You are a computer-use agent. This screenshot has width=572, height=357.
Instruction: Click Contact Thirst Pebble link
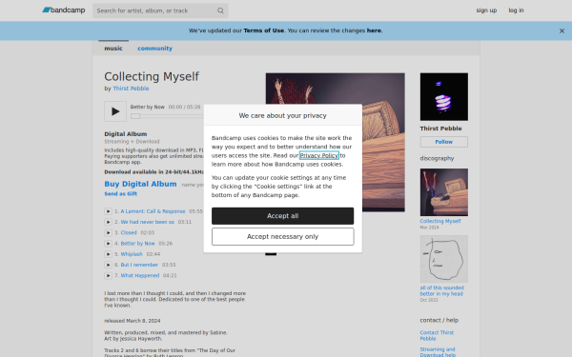[x=437, y=335]
